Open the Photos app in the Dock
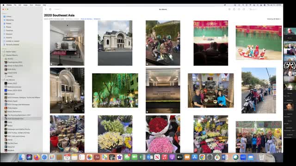 89,157
